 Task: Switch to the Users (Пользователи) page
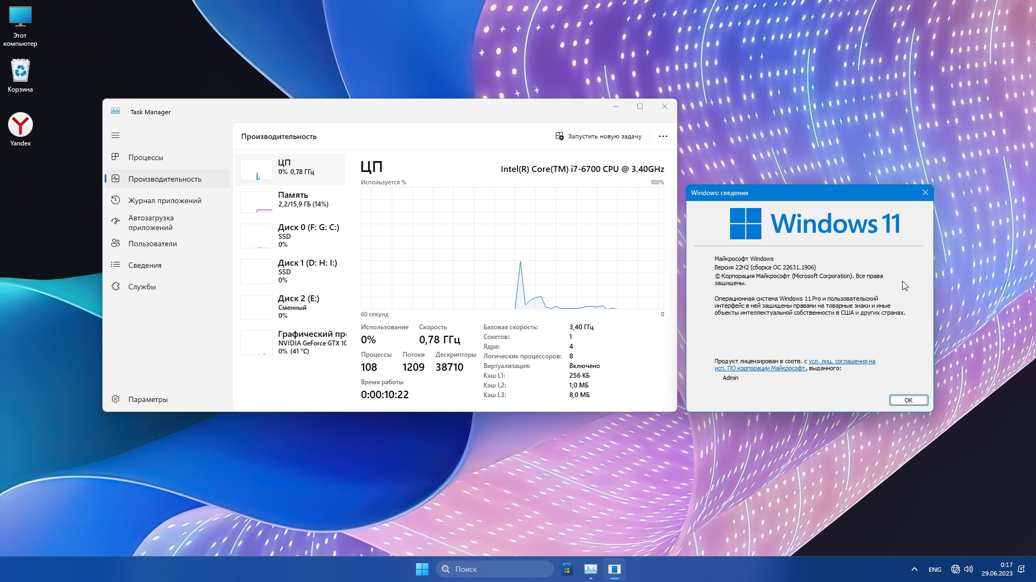[152, 244]
